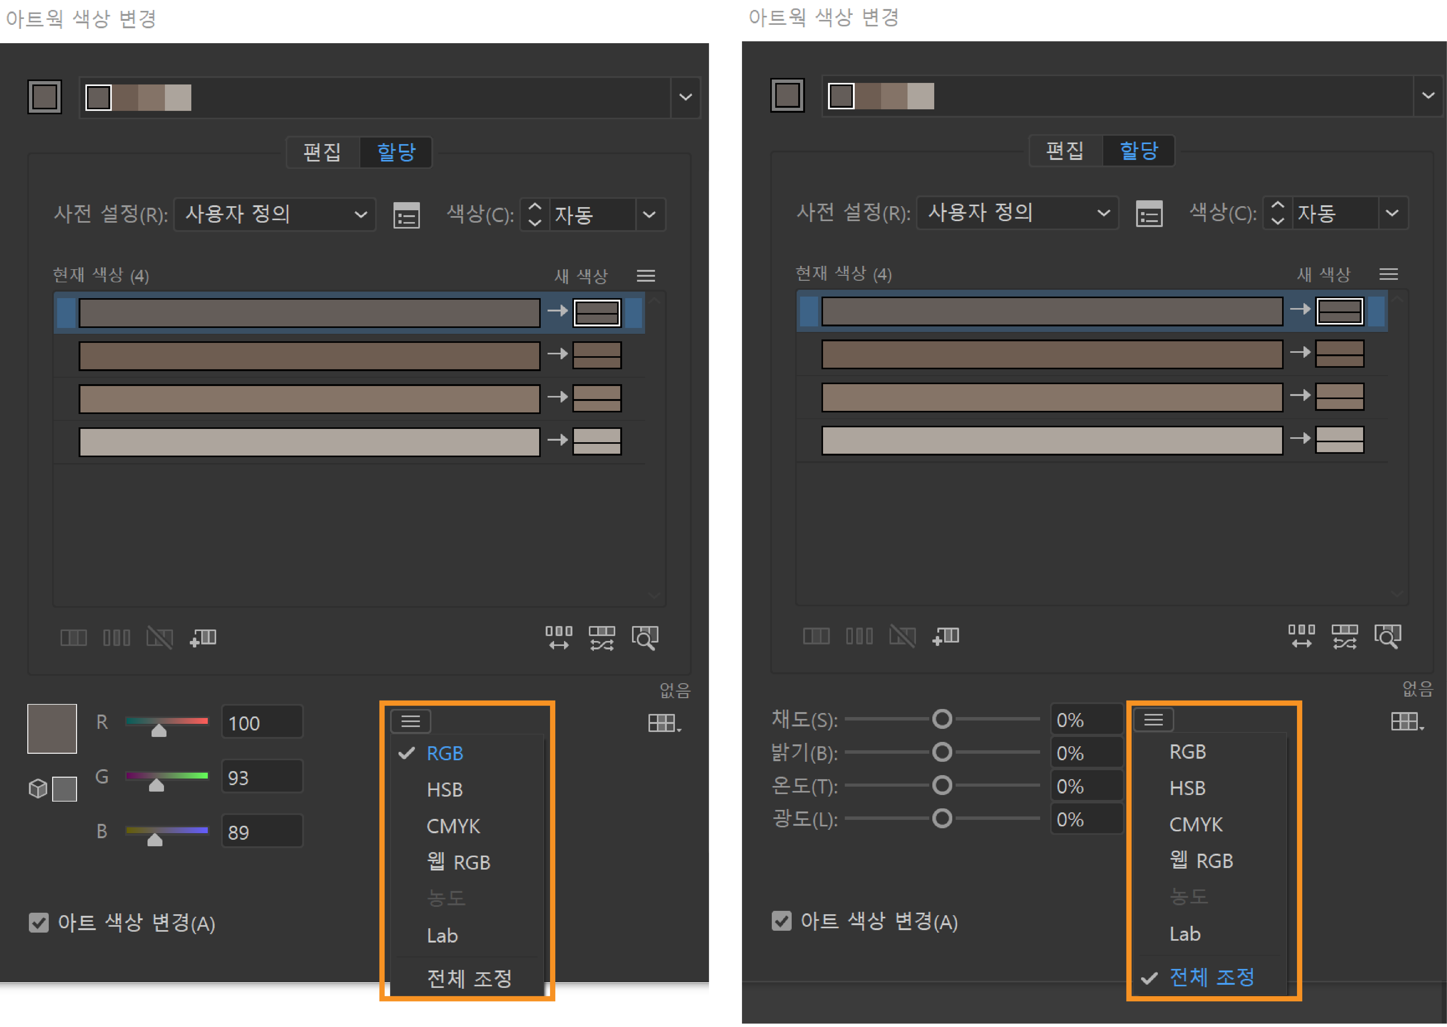Toggle 아트 색상 변경 checkbox in left panel
Screen dimensions: 1447x1027
click(x=39, y=923)
